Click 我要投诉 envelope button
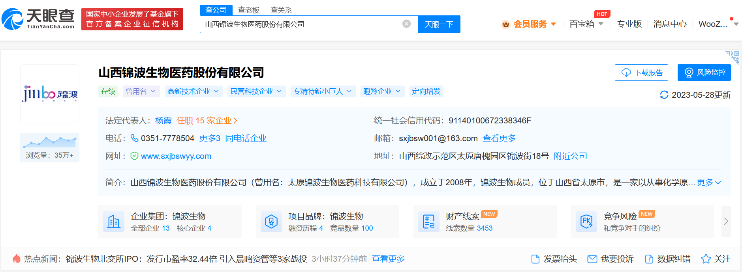Image resolution: width=742 pixels, height=272 pixels. pos(611,259)
